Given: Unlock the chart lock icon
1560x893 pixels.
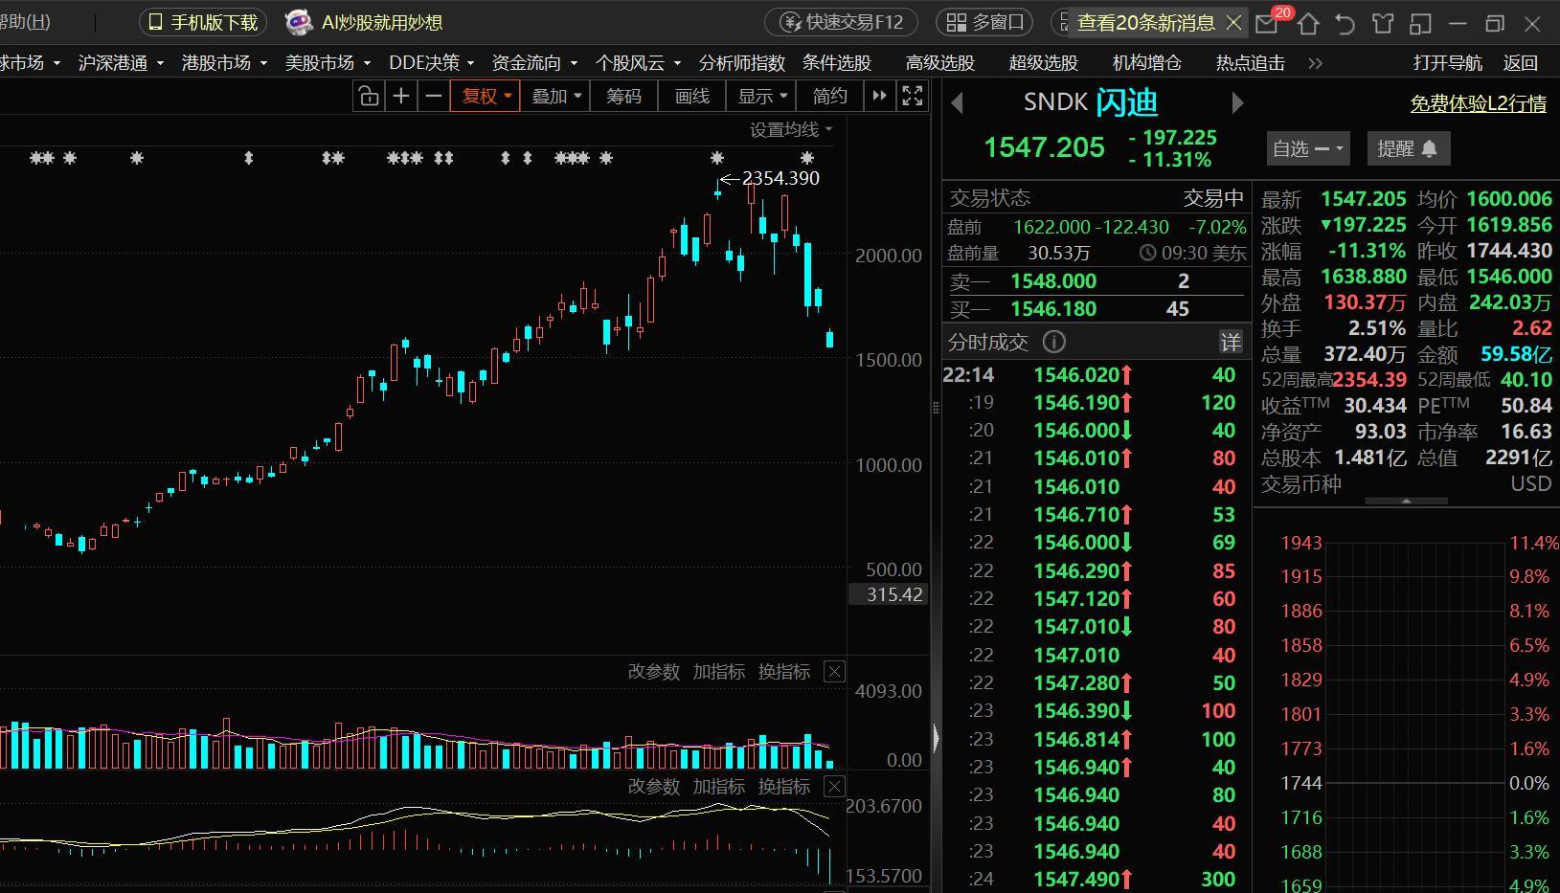Looking at the screenshot, I should (x=369, y=96).
